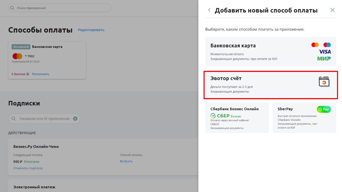Click the Привязана 04.07.2023 date text
342x192 pixels.
point(26,61)
